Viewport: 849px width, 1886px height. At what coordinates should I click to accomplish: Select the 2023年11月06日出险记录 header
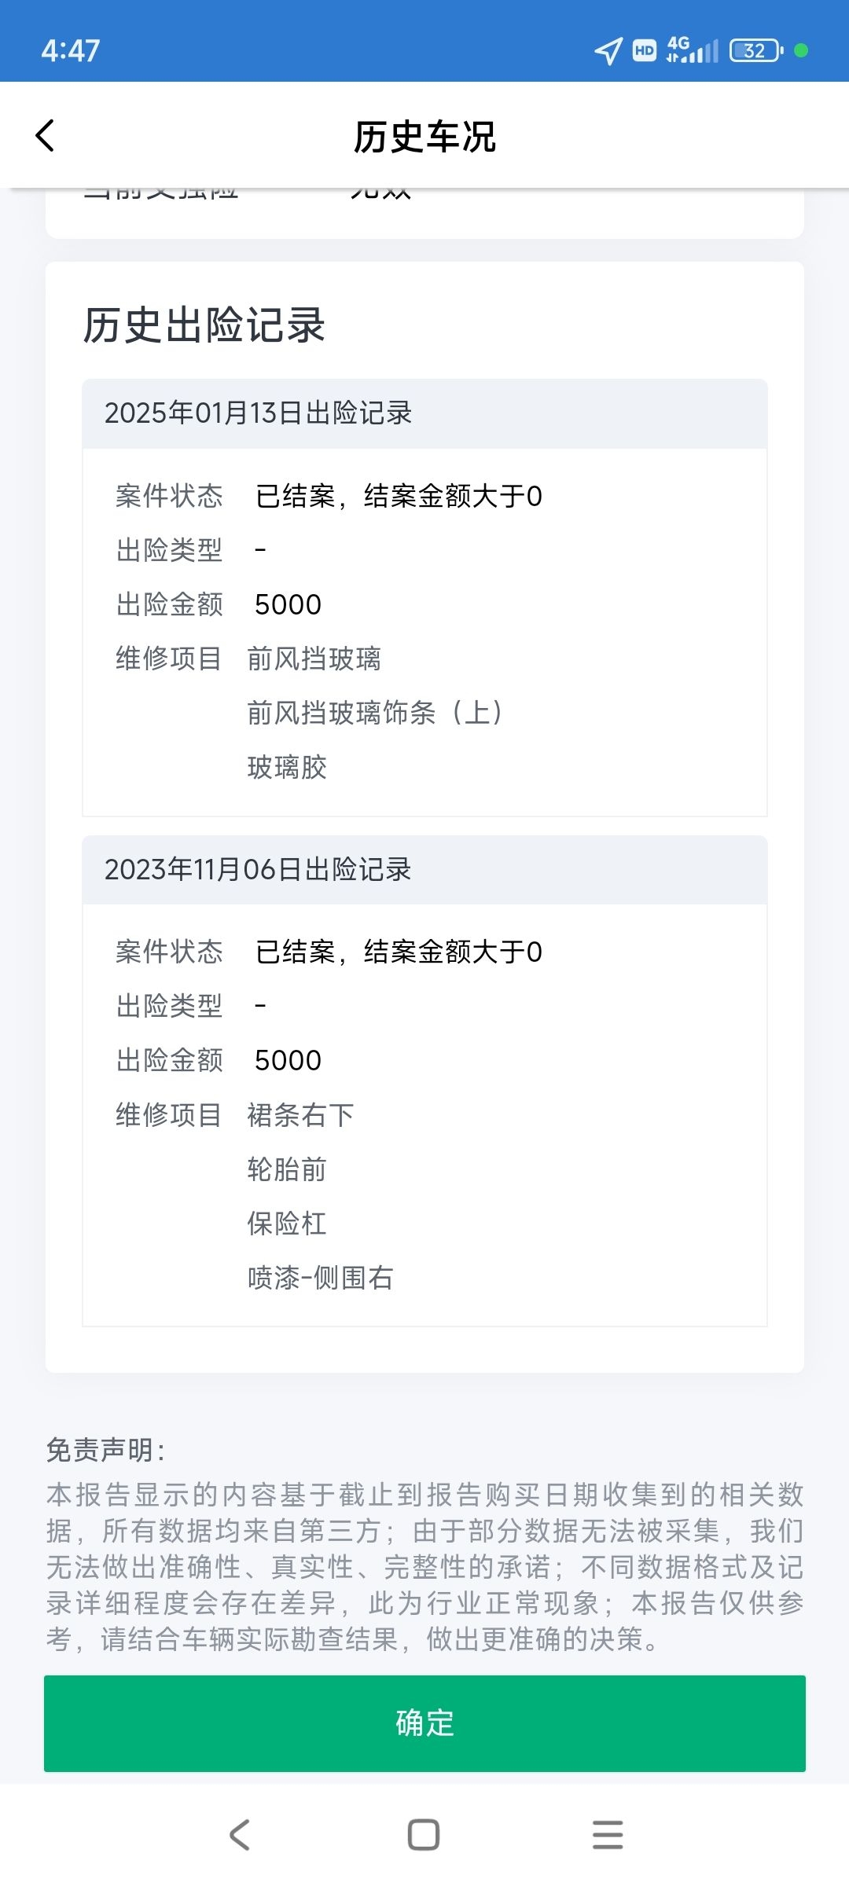point(424,869)
